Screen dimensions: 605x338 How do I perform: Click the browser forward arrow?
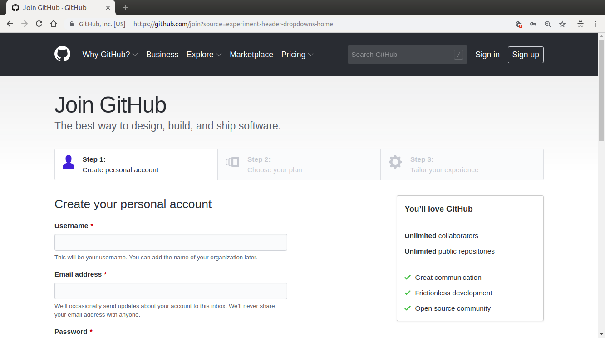coord(25,24)
